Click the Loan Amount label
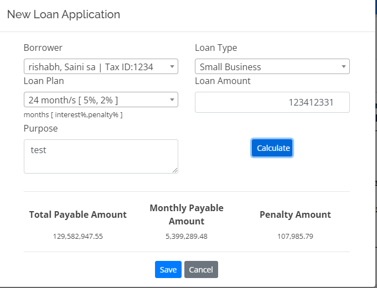377x288 pixels. point(223,81)
